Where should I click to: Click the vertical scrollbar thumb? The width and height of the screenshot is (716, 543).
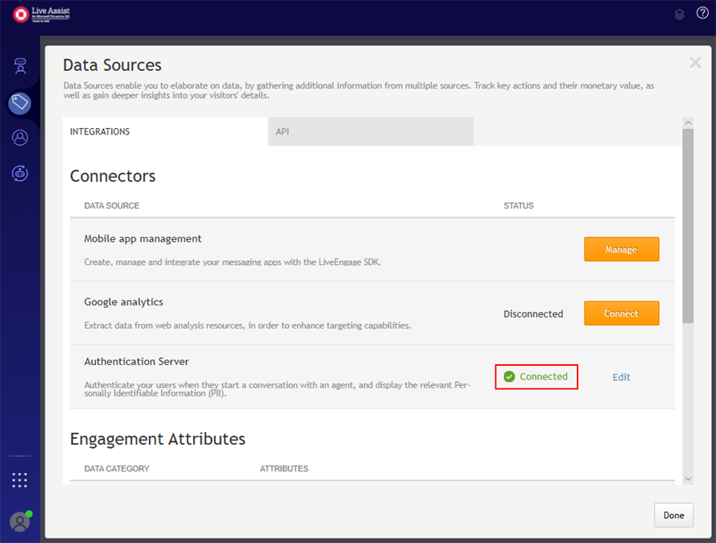click(688, 226)
